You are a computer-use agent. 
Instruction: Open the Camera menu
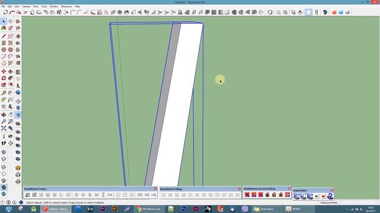pos(26,7)
